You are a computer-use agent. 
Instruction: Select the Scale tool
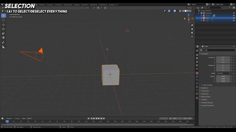click(3, 33)
